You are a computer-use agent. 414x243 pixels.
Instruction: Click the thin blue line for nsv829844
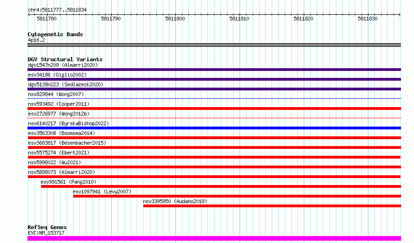(214, 98)
